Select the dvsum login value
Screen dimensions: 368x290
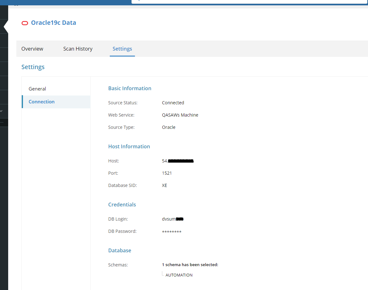[x=173, y=219]
